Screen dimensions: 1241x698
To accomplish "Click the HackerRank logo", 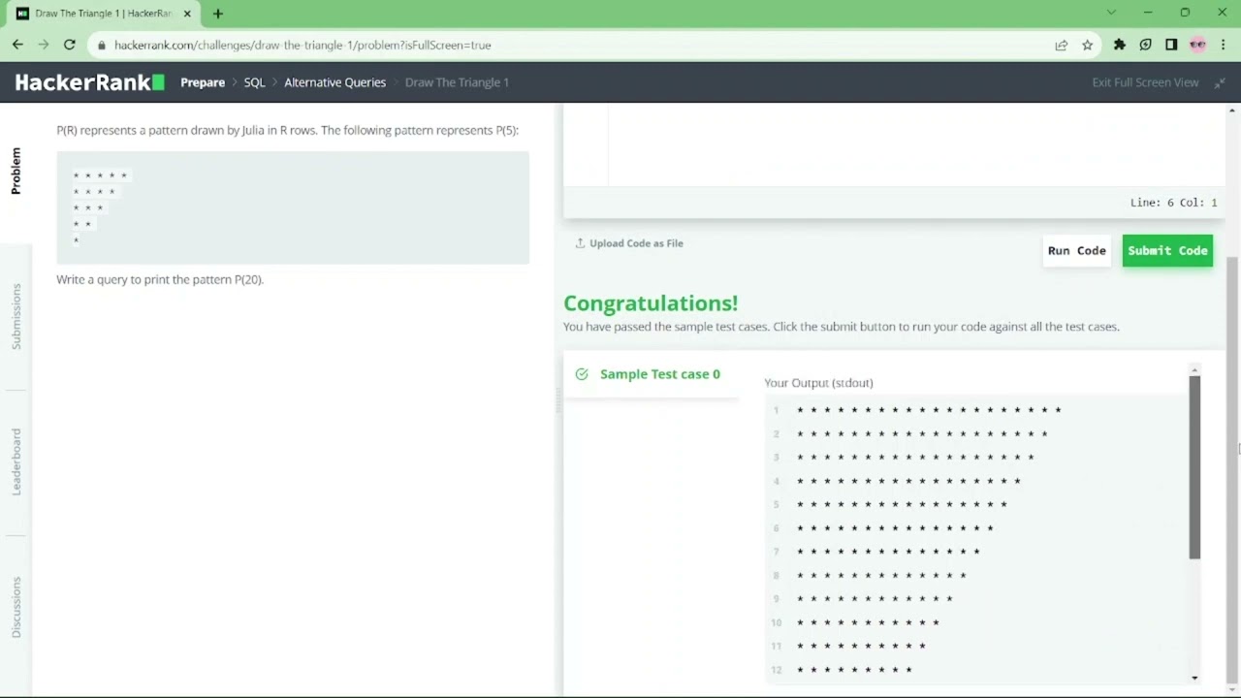I will click(89, 82).
